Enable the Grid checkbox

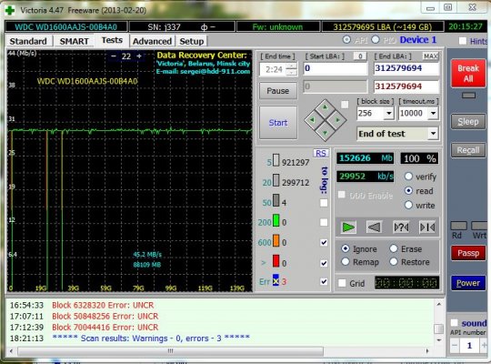point(342,283)
